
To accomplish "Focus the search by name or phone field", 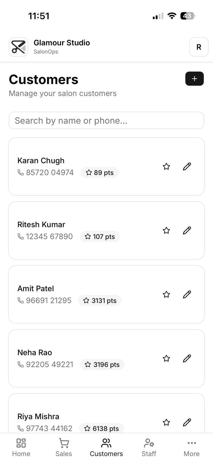I will click(106, 120).
